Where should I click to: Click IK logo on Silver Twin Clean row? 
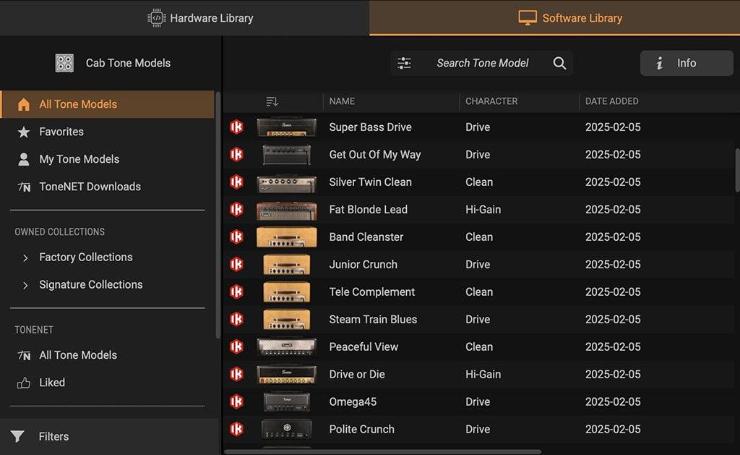(x=236, y=182)
